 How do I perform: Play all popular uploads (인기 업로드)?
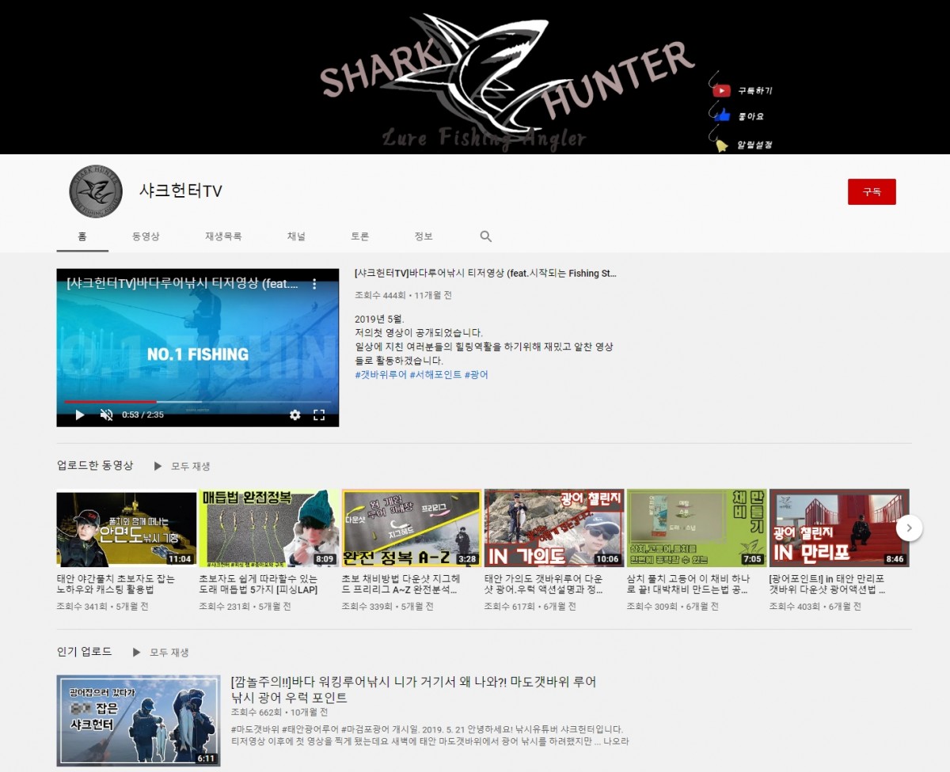161,653
